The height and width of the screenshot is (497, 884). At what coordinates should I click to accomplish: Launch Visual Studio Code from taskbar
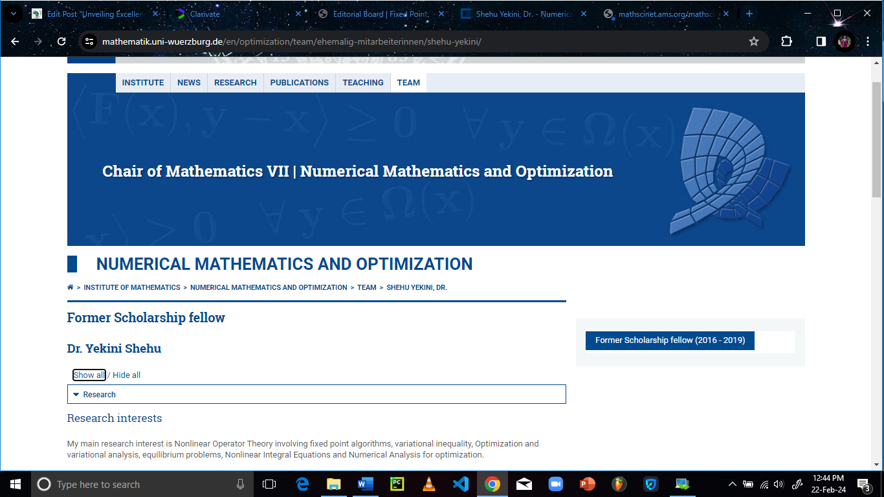(460, 484)
